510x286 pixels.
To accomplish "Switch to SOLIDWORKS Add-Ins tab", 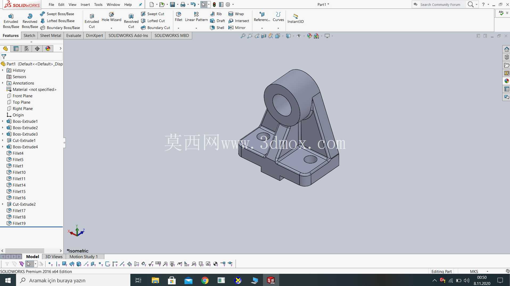I will 128,35.
